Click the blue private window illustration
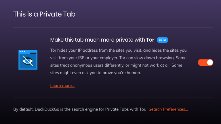Screen dimensions: 221x124 pos(28,60)
